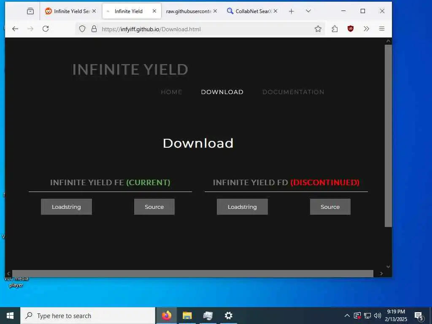Open the taskbar app left of the Settings gear
Viewport: 432px width, 324px height.
point(208,316)
